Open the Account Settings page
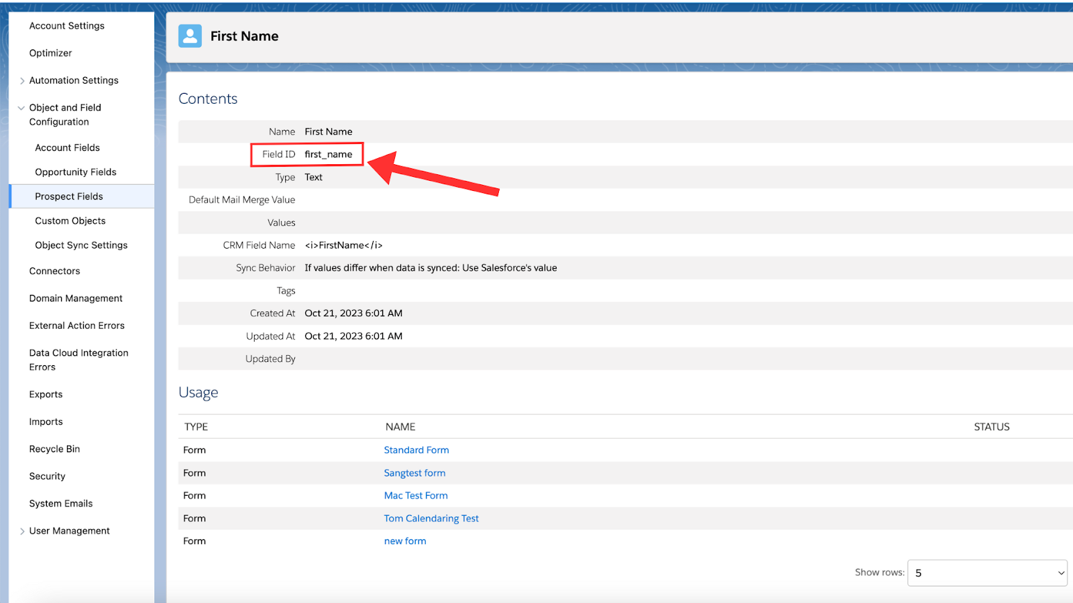Image resolution: width=1073 pixels, height=603 pixels. [x=67, y=25]
